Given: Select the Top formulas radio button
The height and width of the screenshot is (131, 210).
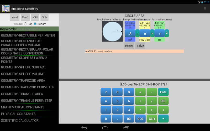Looking at the screenshot, I should pyautogui.click(x=25, y=24).
